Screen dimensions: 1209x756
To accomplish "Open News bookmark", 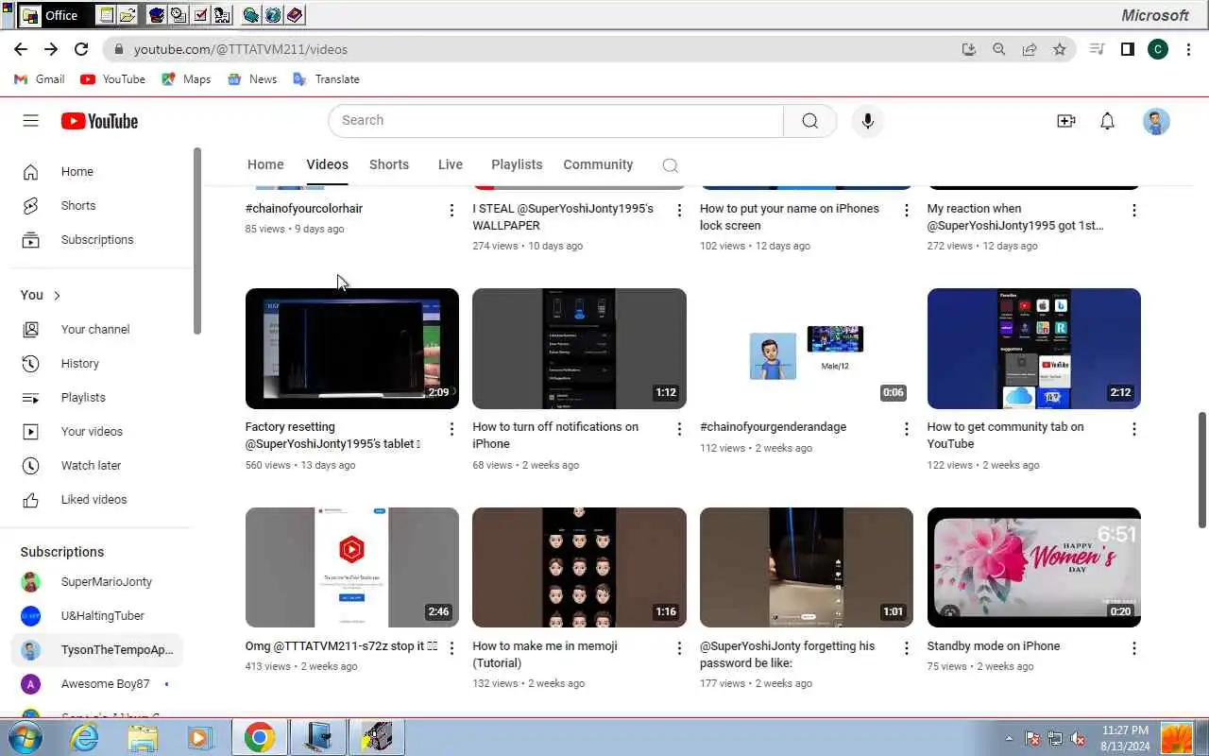I will [x=252, y=79].
